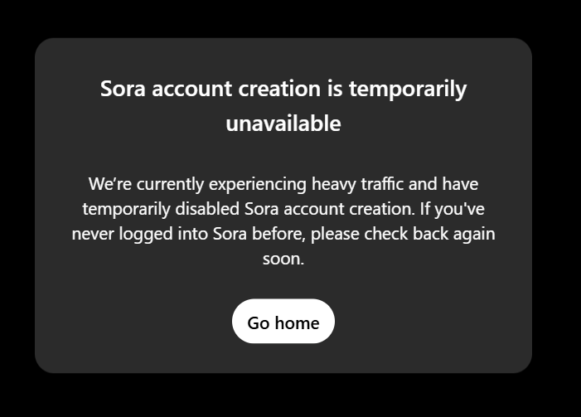Image resolution: width=581 pixels, height=417 pixels.
Task: Click 'account creation' in the heading
Action: 236,89
